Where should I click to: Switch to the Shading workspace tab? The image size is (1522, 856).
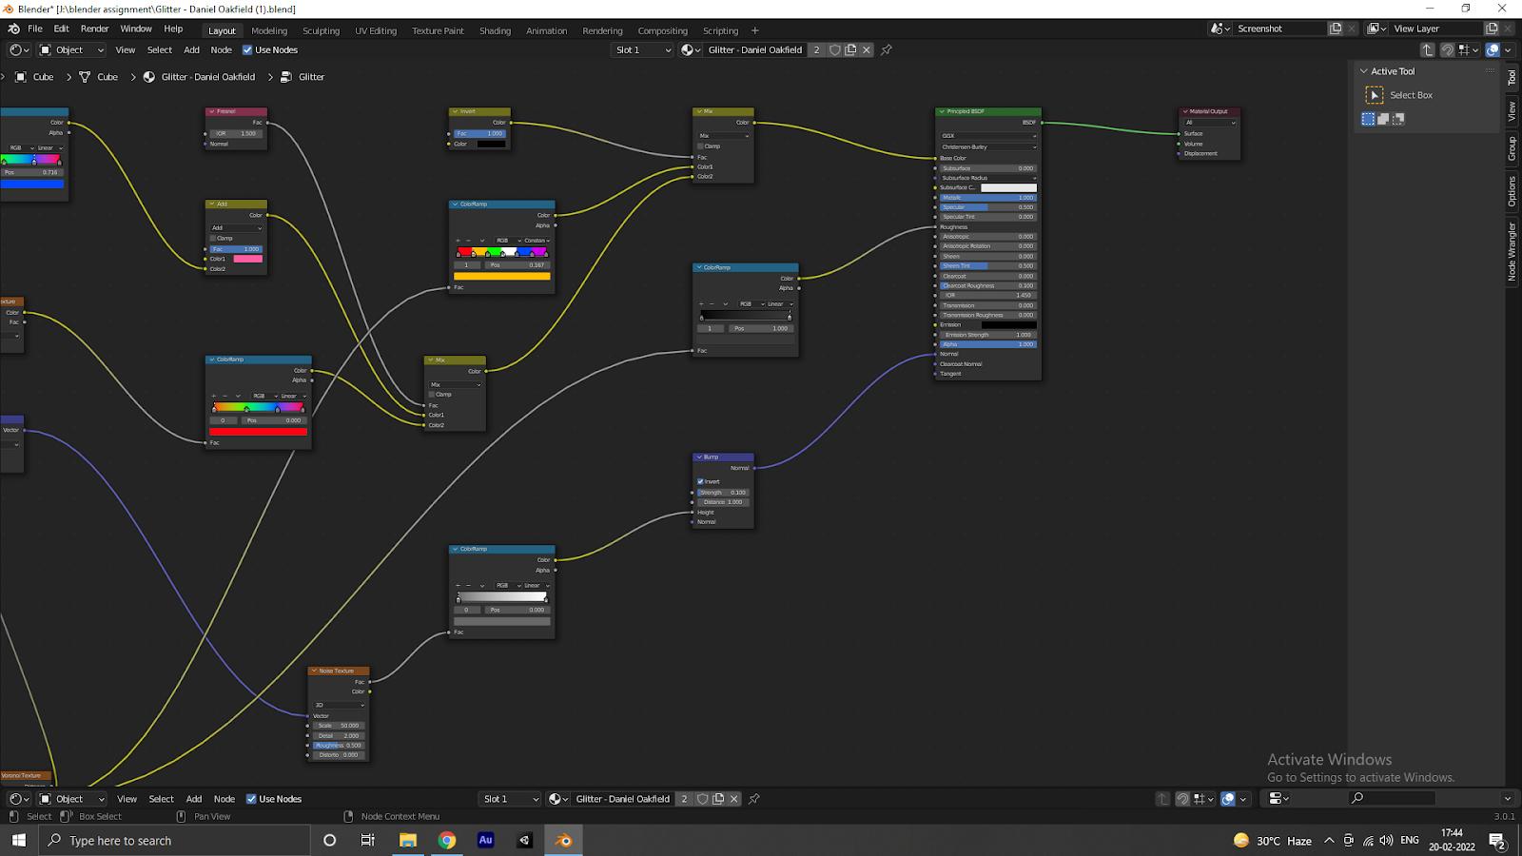tap(495, 30)
